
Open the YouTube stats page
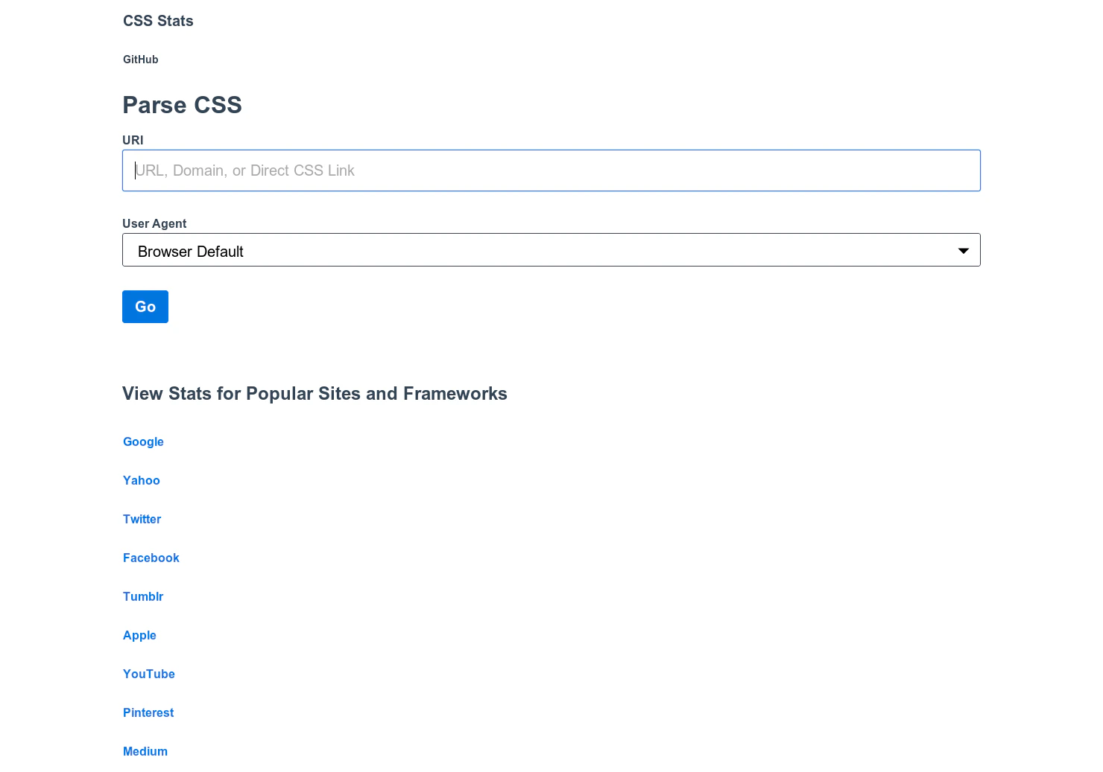[148, 674]
